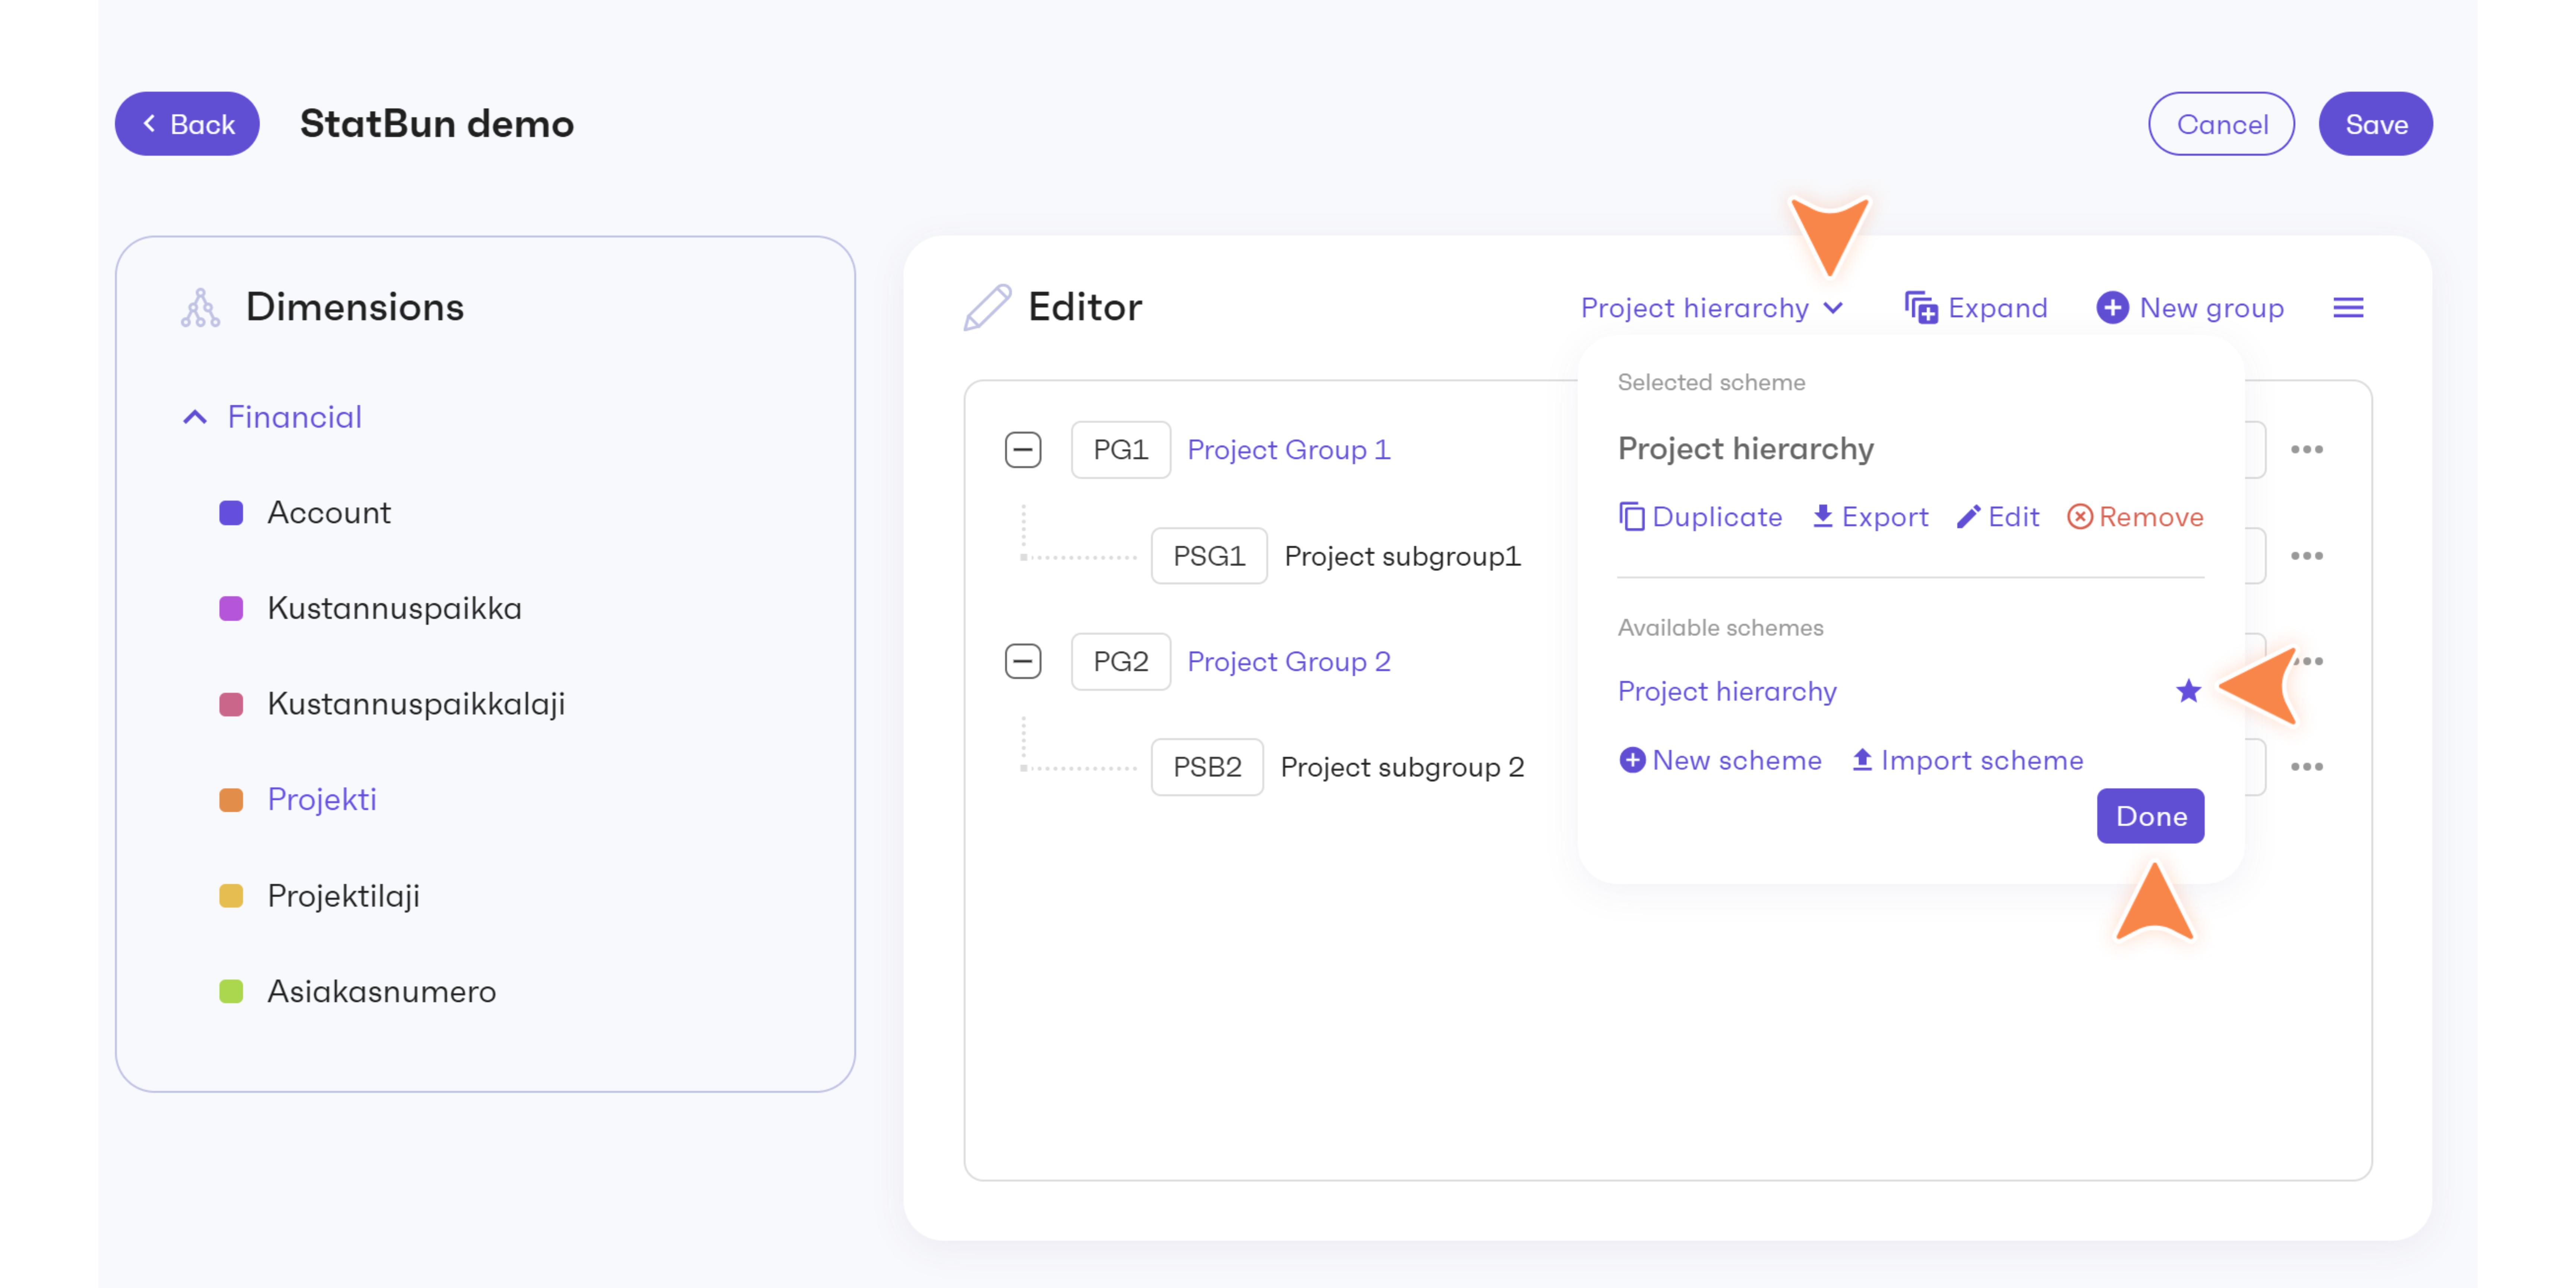
Task: Click the Projekti orange color swatch
Action: click(231, 800)
